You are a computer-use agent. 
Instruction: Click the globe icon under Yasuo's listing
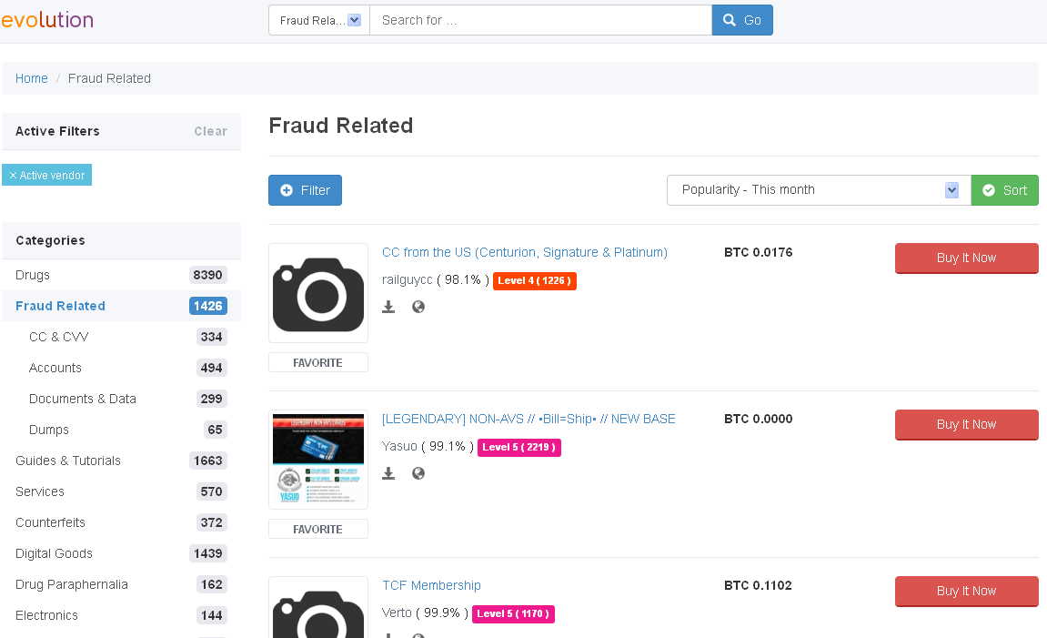click(x=418, y=473)
